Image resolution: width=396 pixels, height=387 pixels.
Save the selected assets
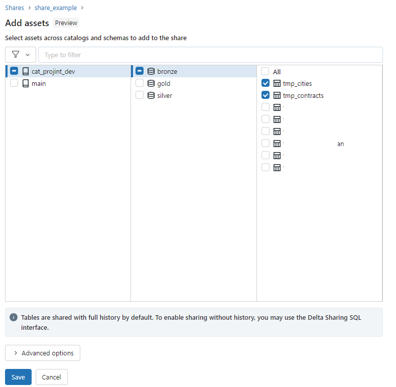tap(18, 377)
